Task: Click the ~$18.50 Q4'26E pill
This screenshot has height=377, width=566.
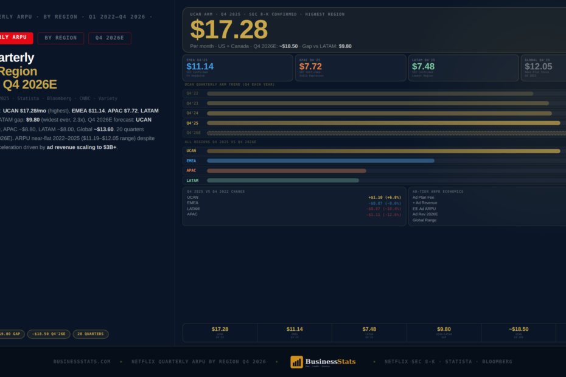Action: 49,334
